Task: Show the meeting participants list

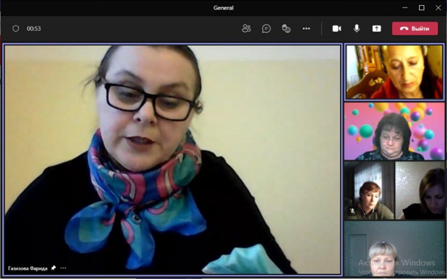Action: pyautogui.click(x=246, y=28)
